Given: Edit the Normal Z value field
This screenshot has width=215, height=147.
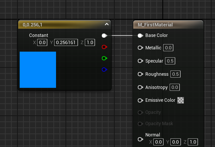Looking at the screenshot, I should click(x=193, y=142).
